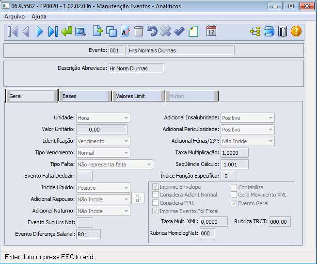Toggle Imprime Envelope checkbox
This screenshot has width=317, height=264.
[155, 187]
